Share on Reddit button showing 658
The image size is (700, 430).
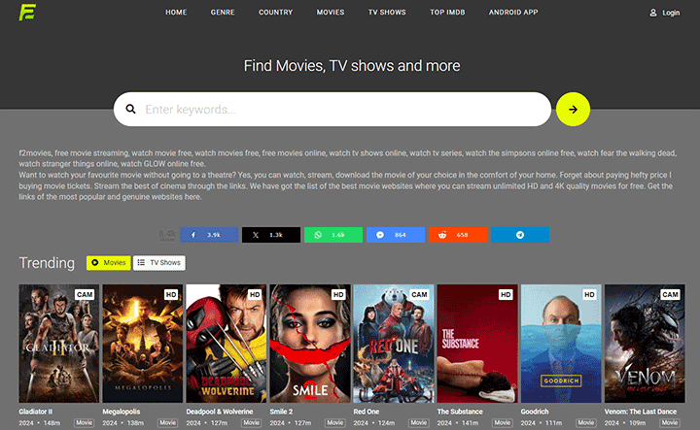[x=458, y=235]
